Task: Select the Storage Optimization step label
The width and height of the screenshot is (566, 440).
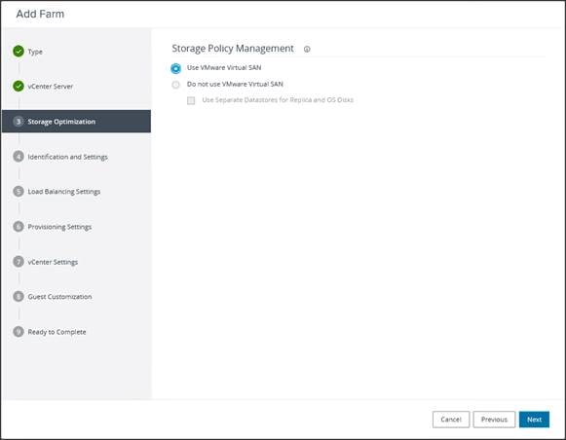Action: click(61, 122)
